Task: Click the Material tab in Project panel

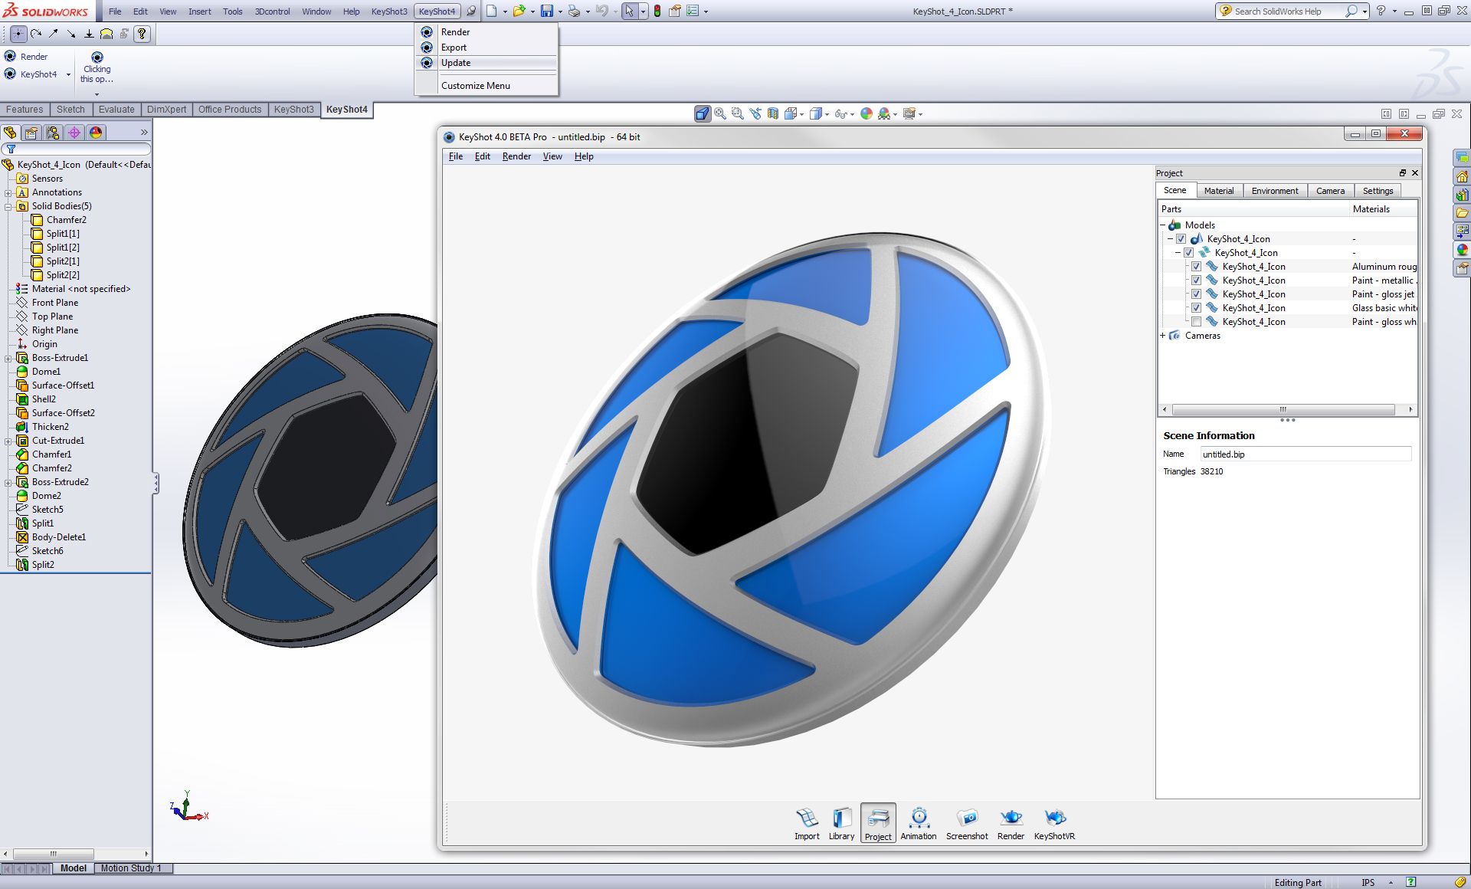Action: (1217, 190)
